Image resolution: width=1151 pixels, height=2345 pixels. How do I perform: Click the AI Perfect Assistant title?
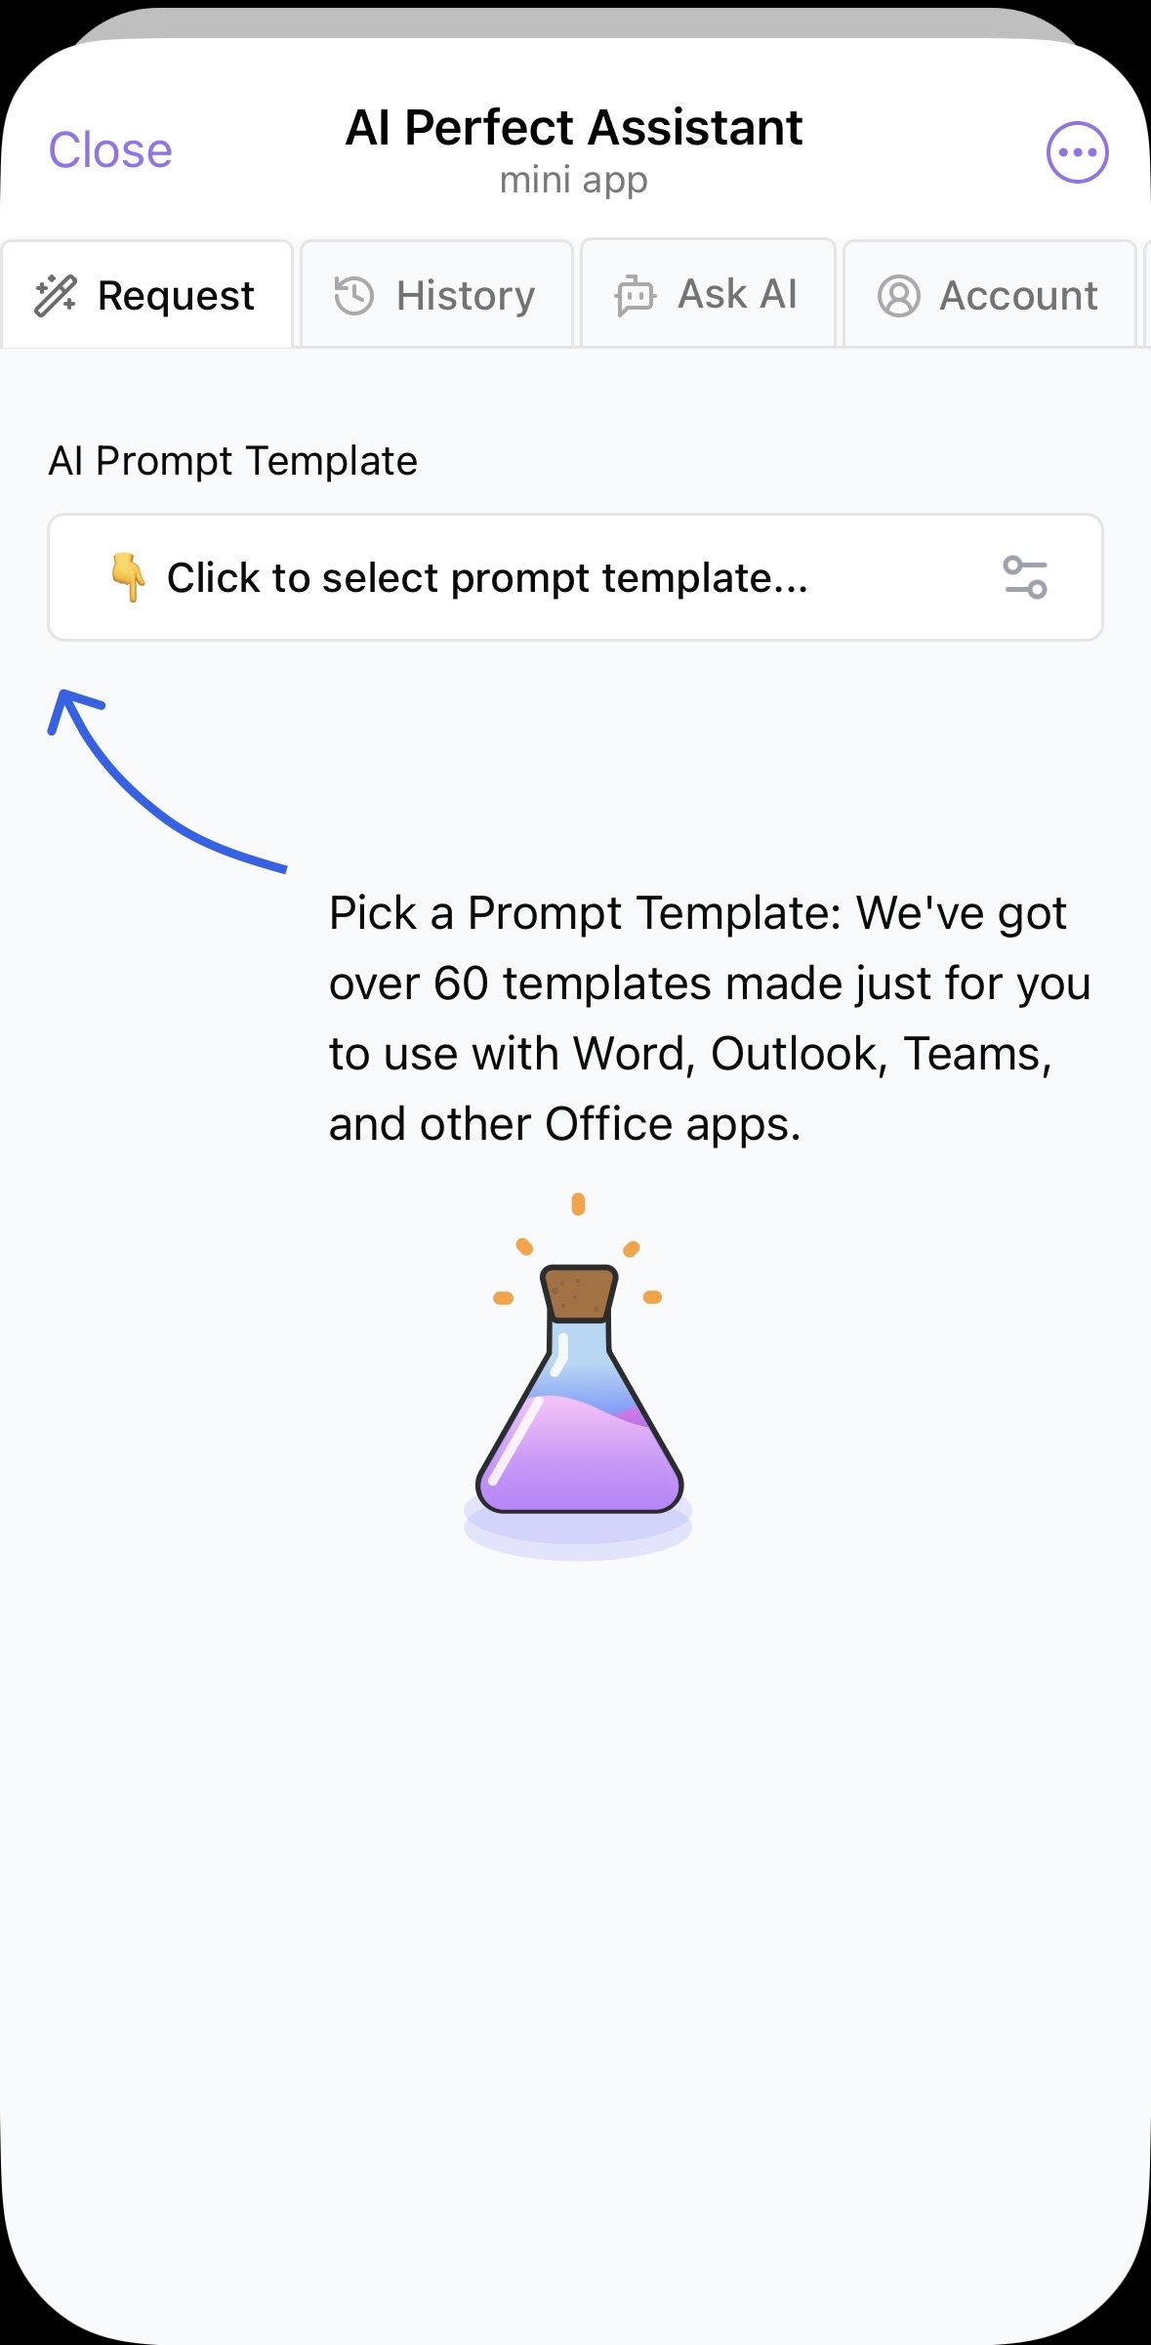click(x=574, y=128)
